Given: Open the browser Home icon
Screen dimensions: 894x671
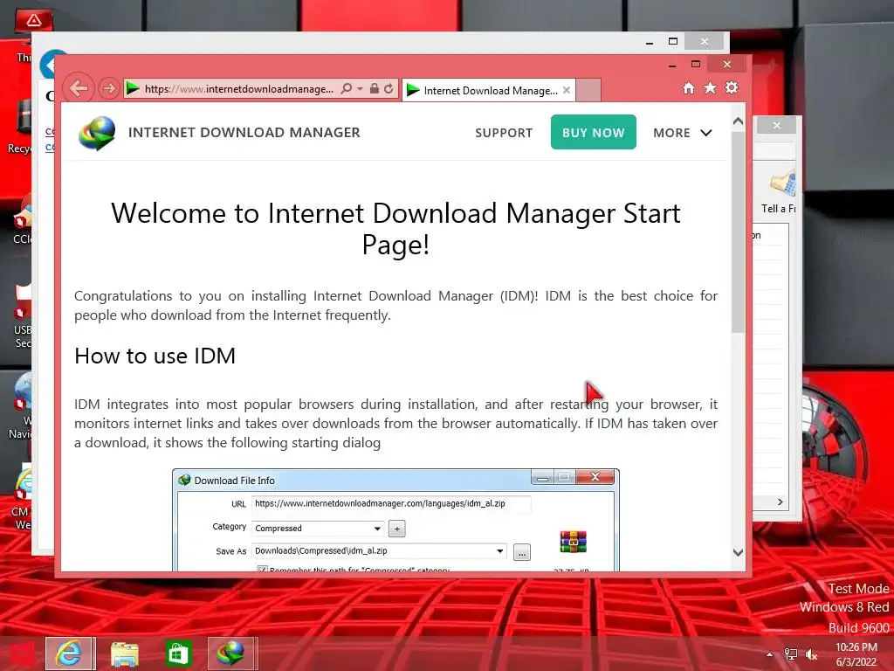Looking at the screenshot, I should click(689, 88).
